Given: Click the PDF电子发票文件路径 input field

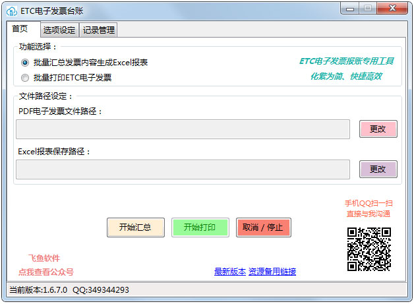Looking at the screenshot, I should point(183,129).
